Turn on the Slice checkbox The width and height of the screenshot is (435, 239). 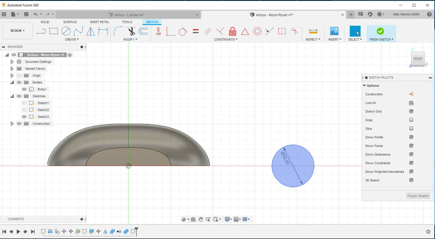pyautogui.click(x=411, y=129)
